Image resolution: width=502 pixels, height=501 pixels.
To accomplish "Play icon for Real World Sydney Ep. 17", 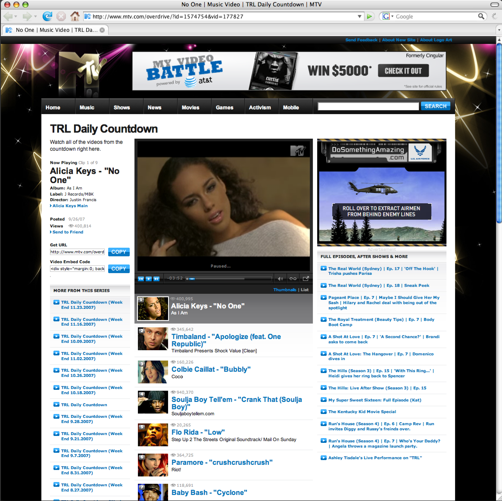I will pos(324,268).
